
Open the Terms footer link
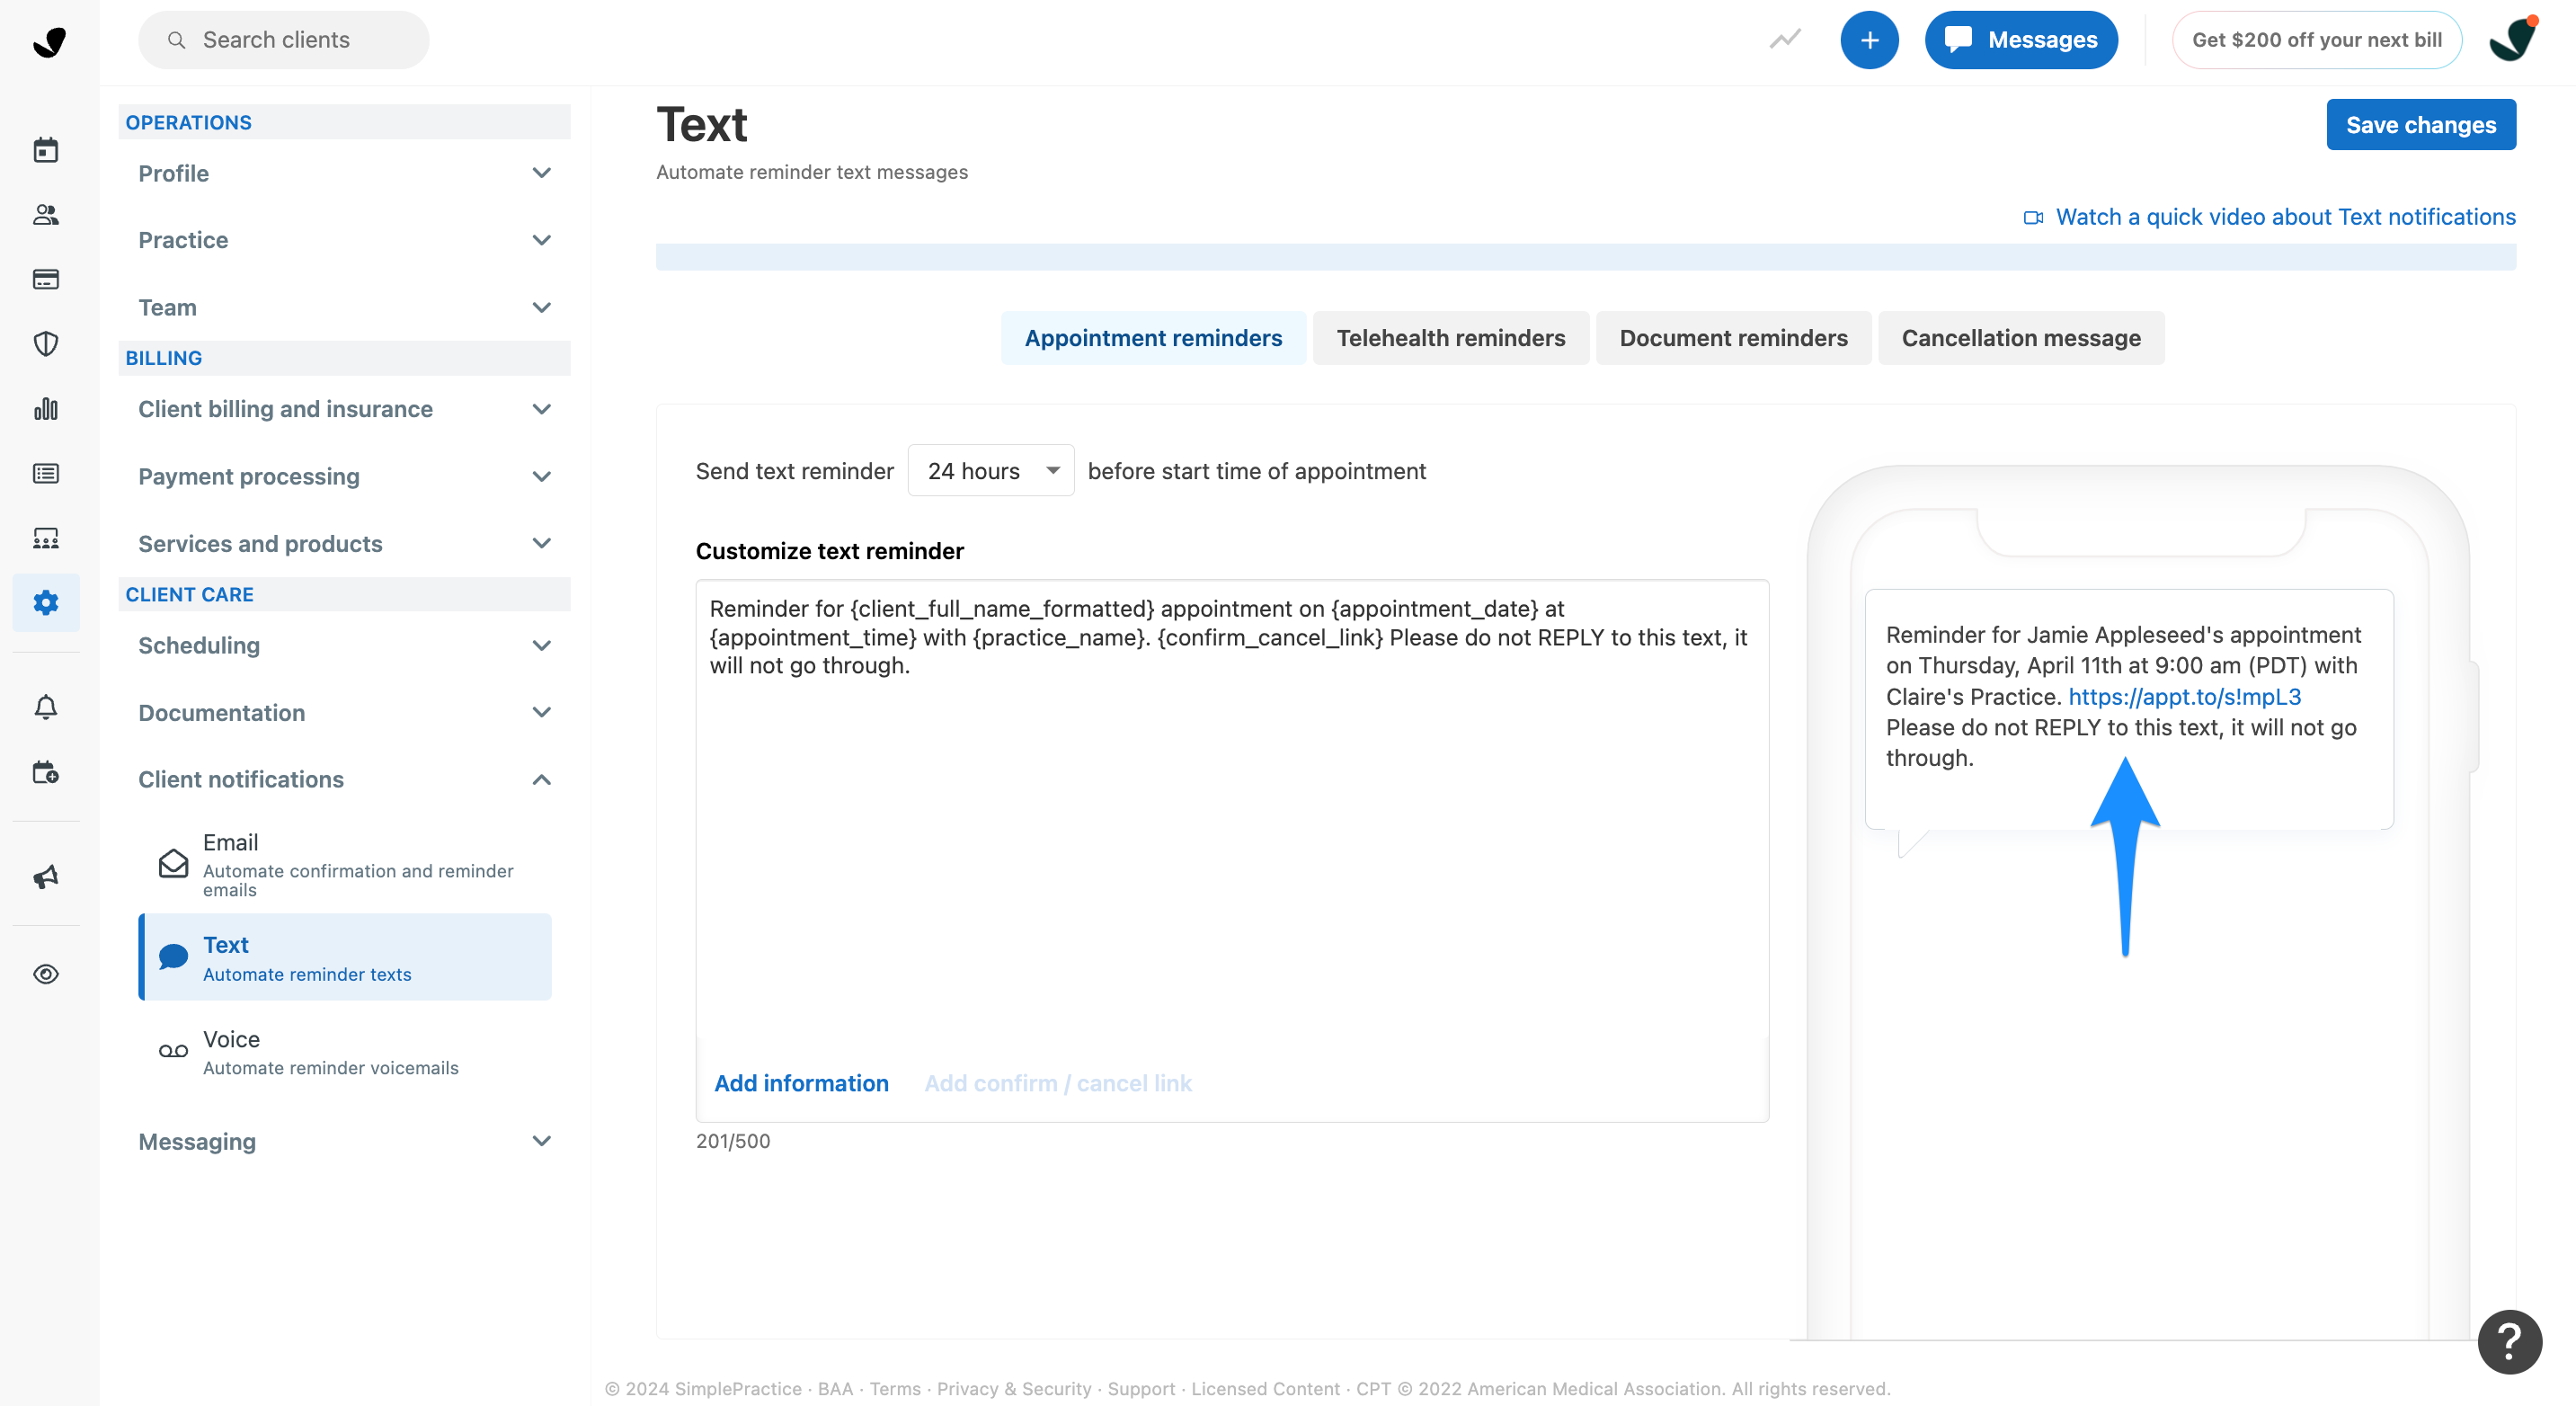[x=895, y=1388]
